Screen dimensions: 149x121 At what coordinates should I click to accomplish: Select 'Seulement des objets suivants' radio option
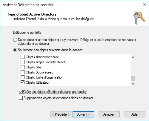coord(15,50)
